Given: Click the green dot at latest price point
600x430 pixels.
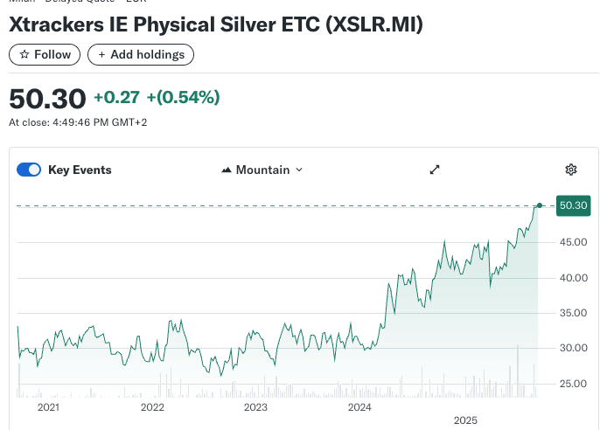Looking at the screenshot, I should point(540,205).
